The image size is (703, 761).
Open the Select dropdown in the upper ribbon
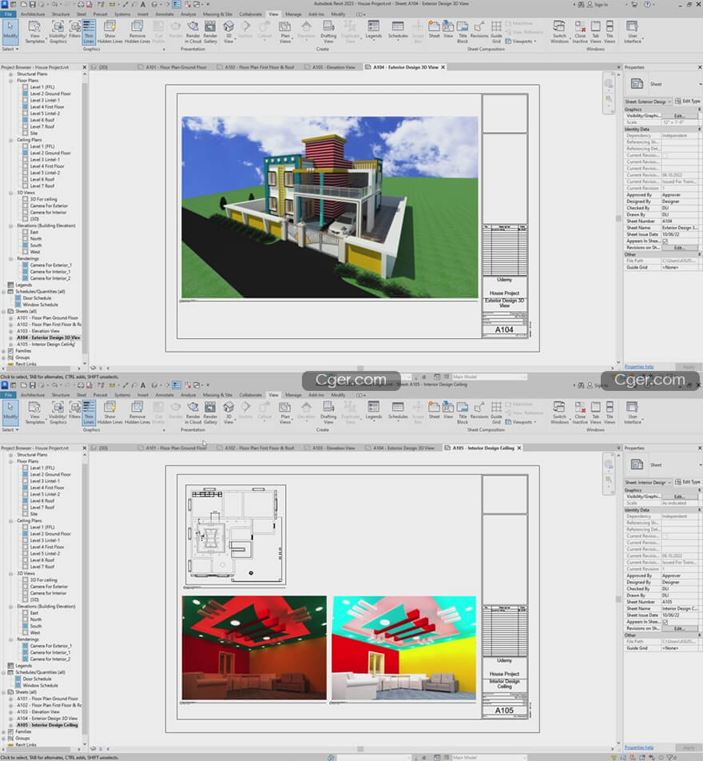tap(10, 49)
